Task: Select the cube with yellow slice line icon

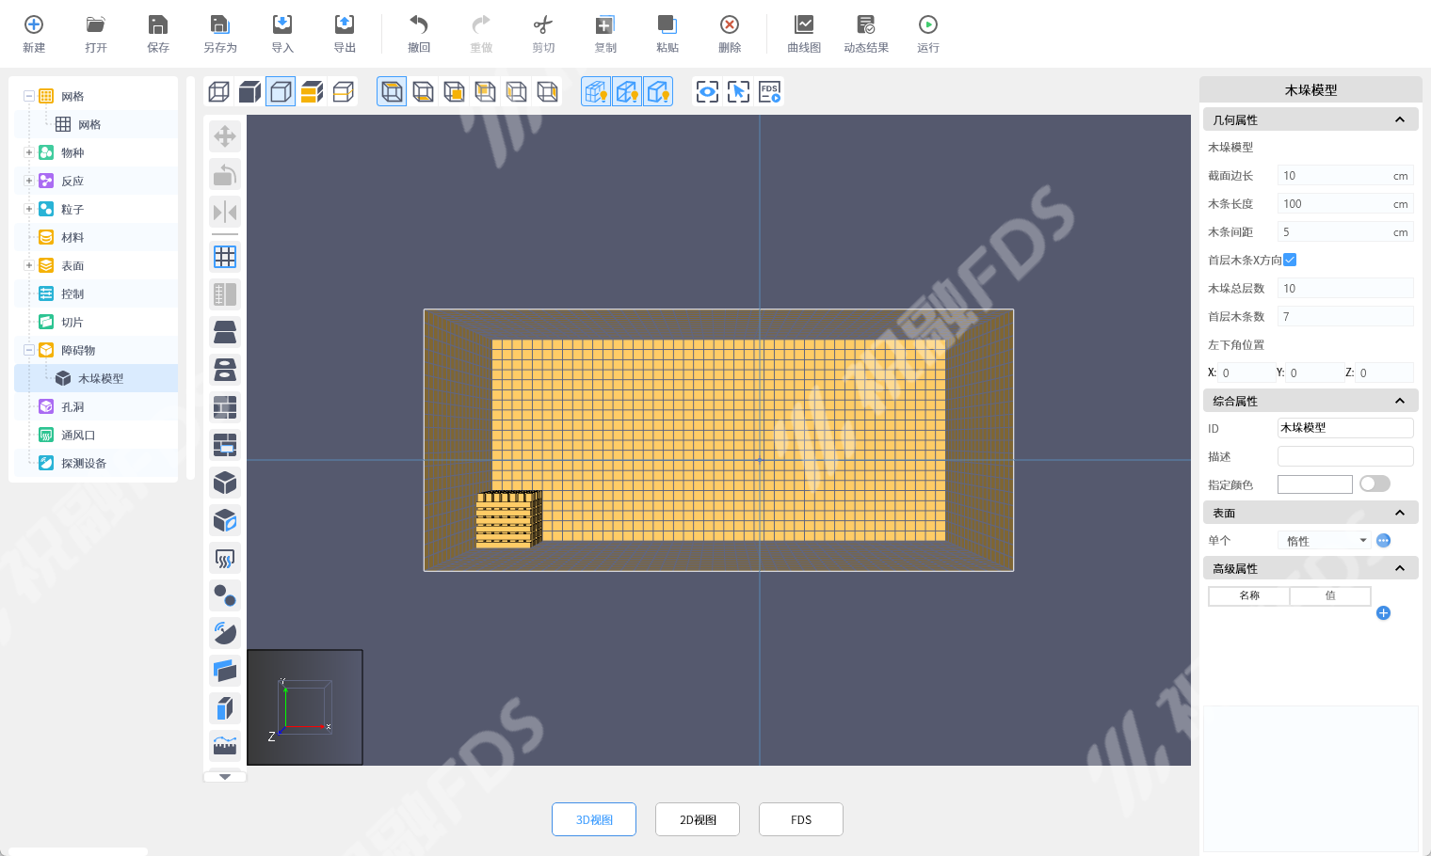Action: 343,91
